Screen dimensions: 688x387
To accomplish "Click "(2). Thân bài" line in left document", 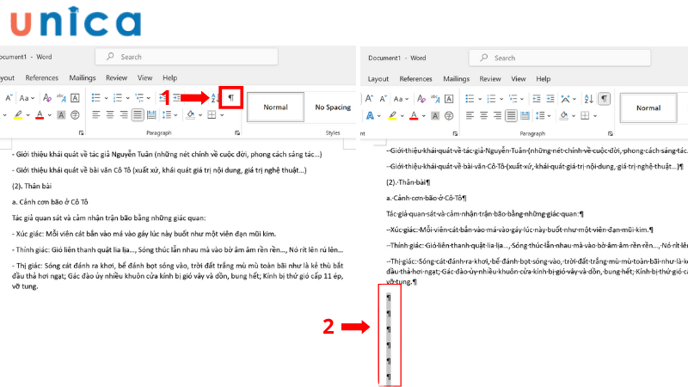I will [x=32, y=186].
